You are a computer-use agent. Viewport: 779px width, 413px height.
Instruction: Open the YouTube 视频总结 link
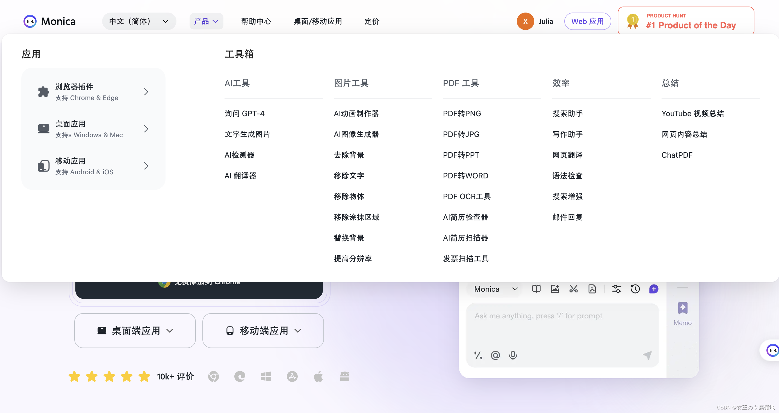[x=692, y=113]
